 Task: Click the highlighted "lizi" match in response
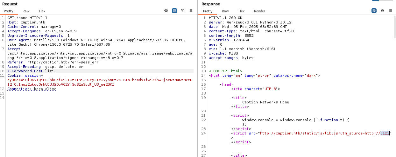(x=385, y=134)
